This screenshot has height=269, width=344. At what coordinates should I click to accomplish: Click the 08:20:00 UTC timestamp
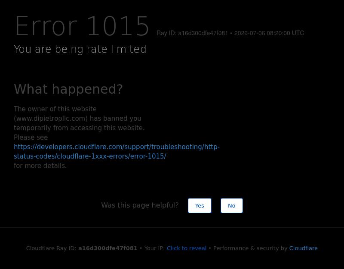[x=285, y=33]
